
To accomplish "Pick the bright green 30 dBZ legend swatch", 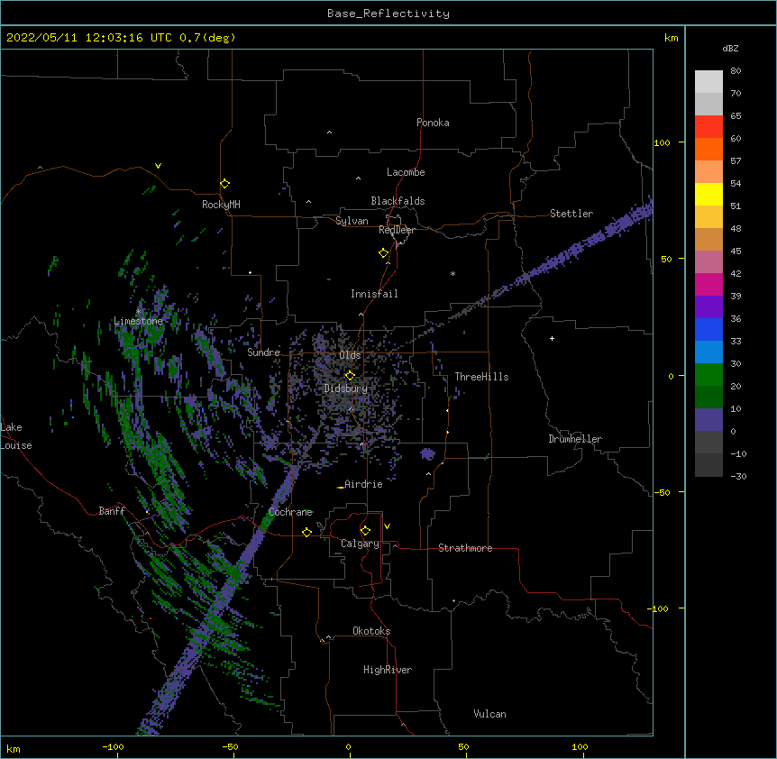I will pyautogui.click(x=708, y=375).
